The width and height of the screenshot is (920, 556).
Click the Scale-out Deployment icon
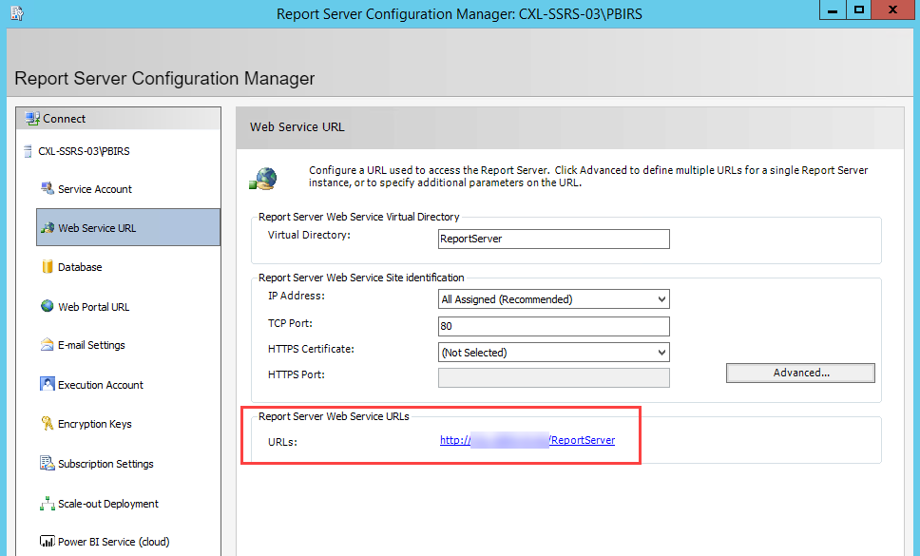(48, 503)
